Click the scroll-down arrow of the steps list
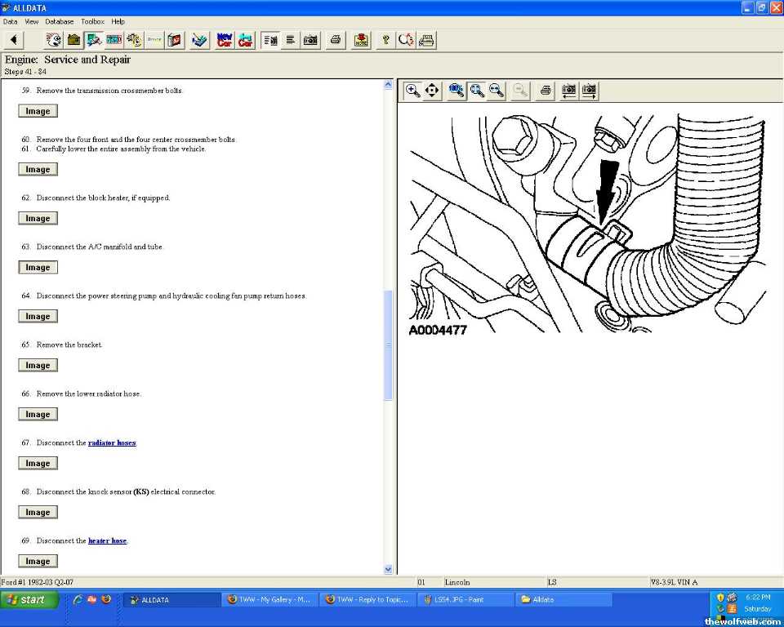This screenshot has height=627, width=784. click(388, 569)
